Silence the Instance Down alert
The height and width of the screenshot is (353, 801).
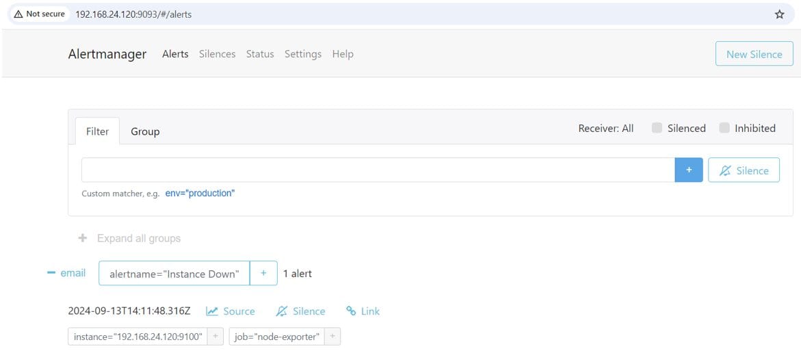[300, 311]
